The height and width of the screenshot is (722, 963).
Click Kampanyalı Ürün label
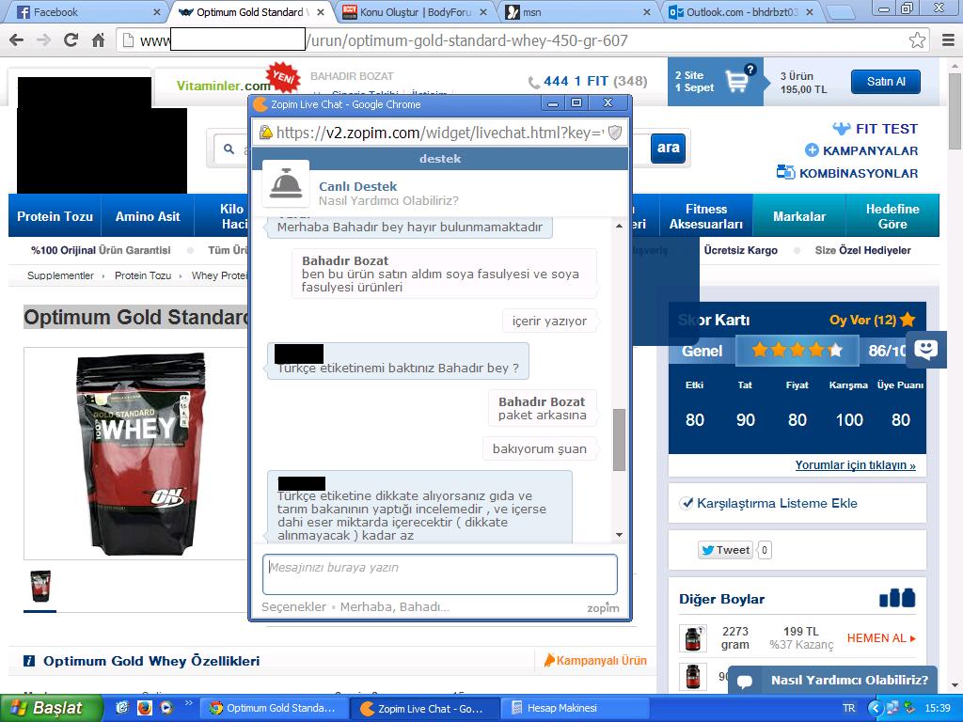(595, 660)
